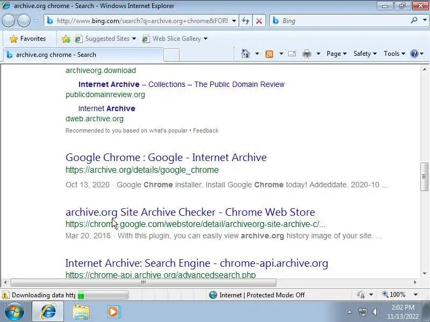The width and height of the screenshot is (430, 322).
Task: Click the RSS Feeds icon
Action: (269, 54)
